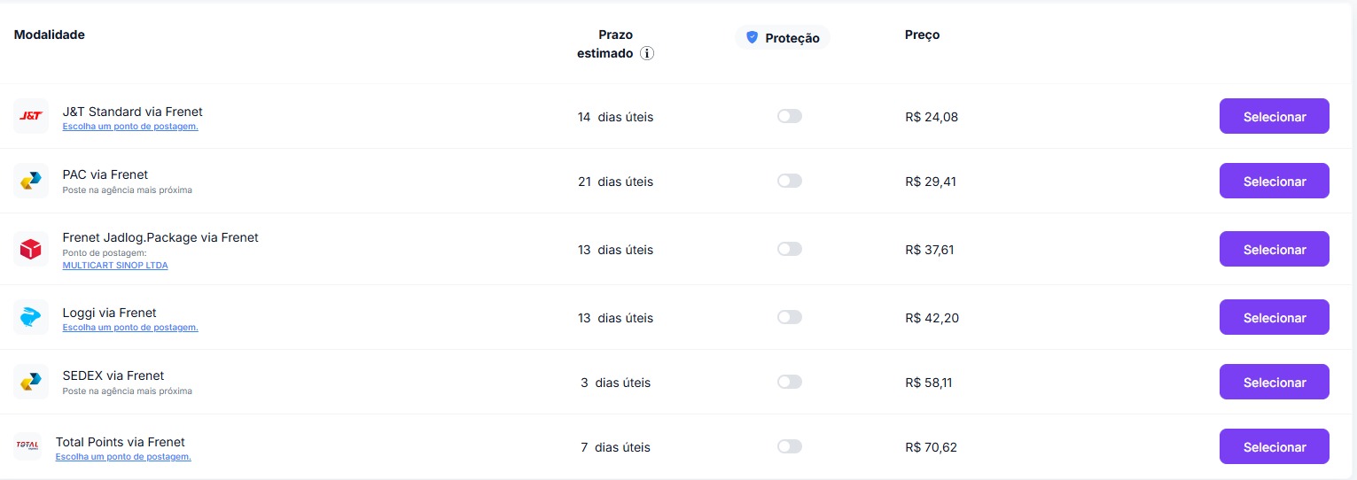The height and width of the screenshot is (480, 1357).
Task: Click the J&T carrier logo icon
Action: pos(31,116)
